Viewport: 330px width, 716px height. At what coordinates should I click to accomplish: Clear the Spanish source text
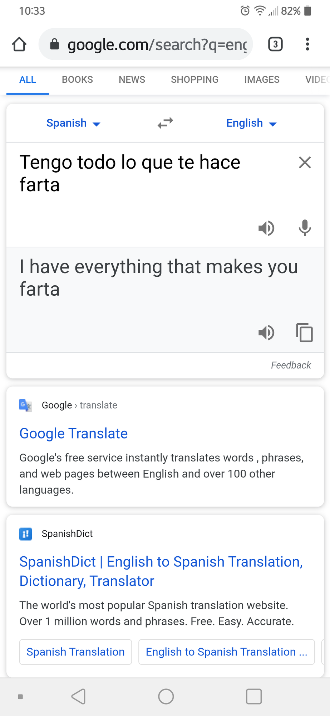[305, 163]
